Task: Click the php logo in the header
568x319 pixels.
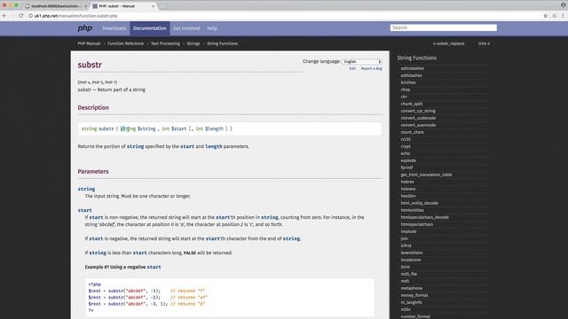Action: point(85,28)
